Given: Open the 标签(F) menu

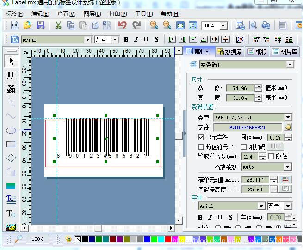Looking at the screenshot, I should (x=15, y=14).
